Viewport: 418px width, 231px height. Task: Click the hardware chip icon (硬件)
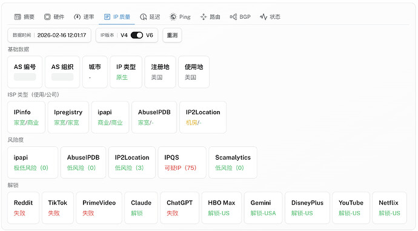(47, 17)
